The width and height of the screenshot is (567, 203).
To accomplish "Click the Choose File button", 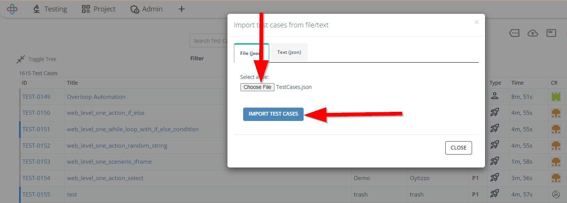I will 257,87.
